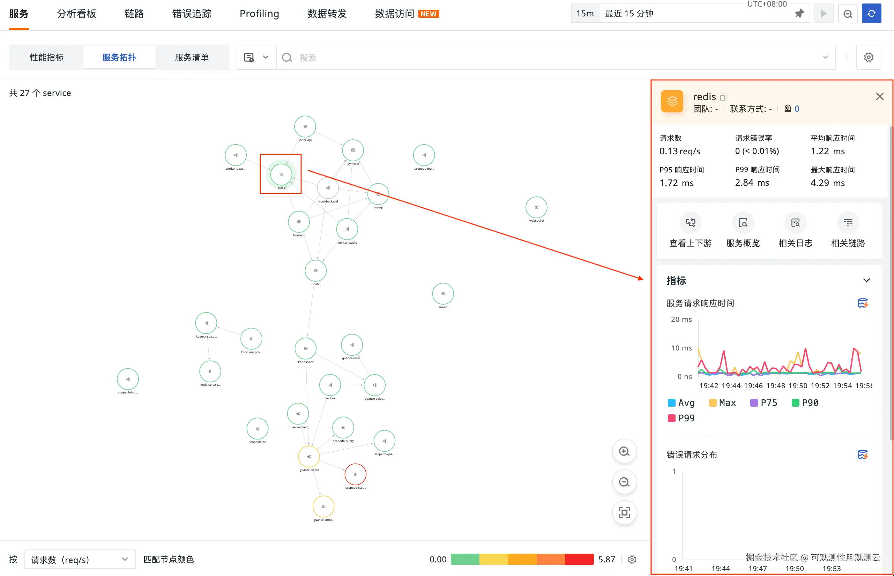Copy the redis service name icon

[723, 97]
